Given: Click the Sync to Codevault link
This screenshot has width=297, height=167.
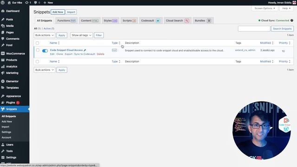Looking at the screenshot, I should [84, 54].
